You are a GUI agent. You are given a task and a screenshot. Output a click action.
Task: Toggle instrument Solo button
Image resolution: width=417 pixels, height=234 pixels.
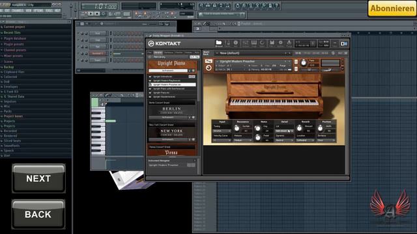(296, 62)
